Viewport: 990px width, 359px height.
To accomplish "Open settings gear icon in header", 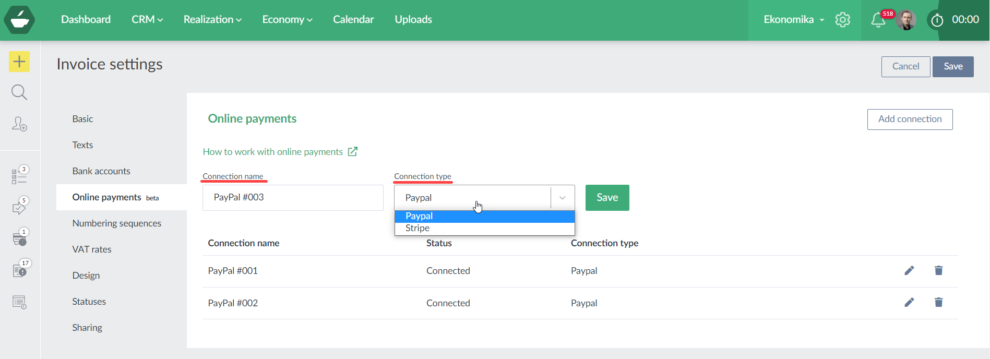I will [843, 20].
